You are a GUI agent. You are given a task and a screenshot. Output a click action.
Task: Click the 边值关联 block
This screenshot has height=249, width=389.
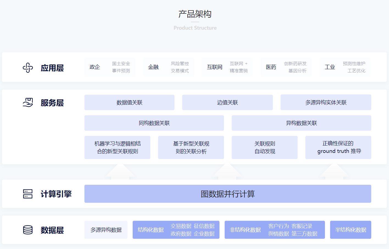tap(227, 102)
